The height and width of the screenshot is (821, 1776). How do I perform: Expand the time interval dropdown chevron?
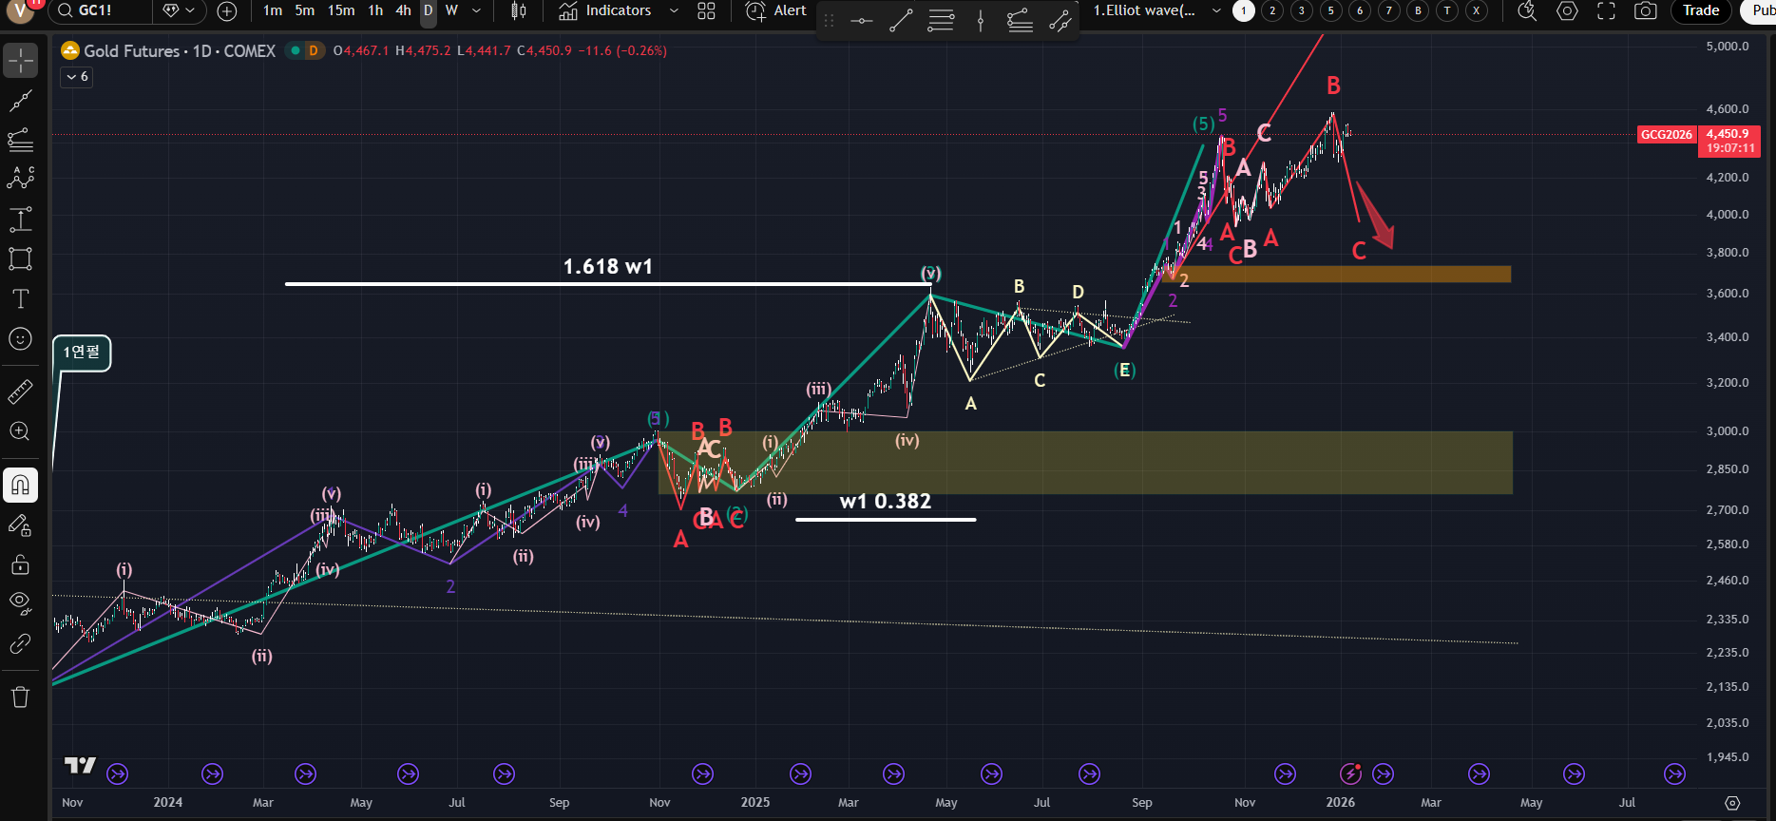point(476,11)
